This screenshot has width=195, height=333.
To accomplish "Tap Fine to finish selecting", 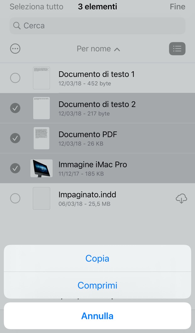I will pos(177,7).
